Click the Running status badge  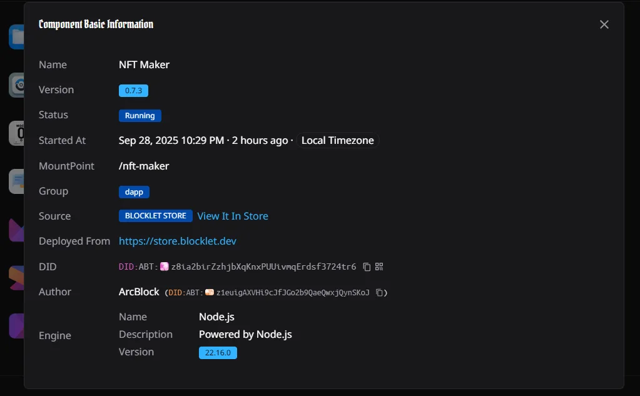click(x=140, y=116)
